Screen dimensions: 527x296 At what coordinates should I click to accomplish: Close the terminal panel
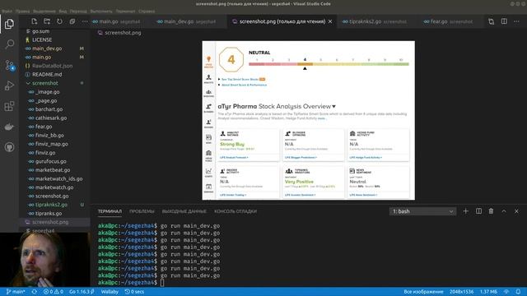point(516,211)
